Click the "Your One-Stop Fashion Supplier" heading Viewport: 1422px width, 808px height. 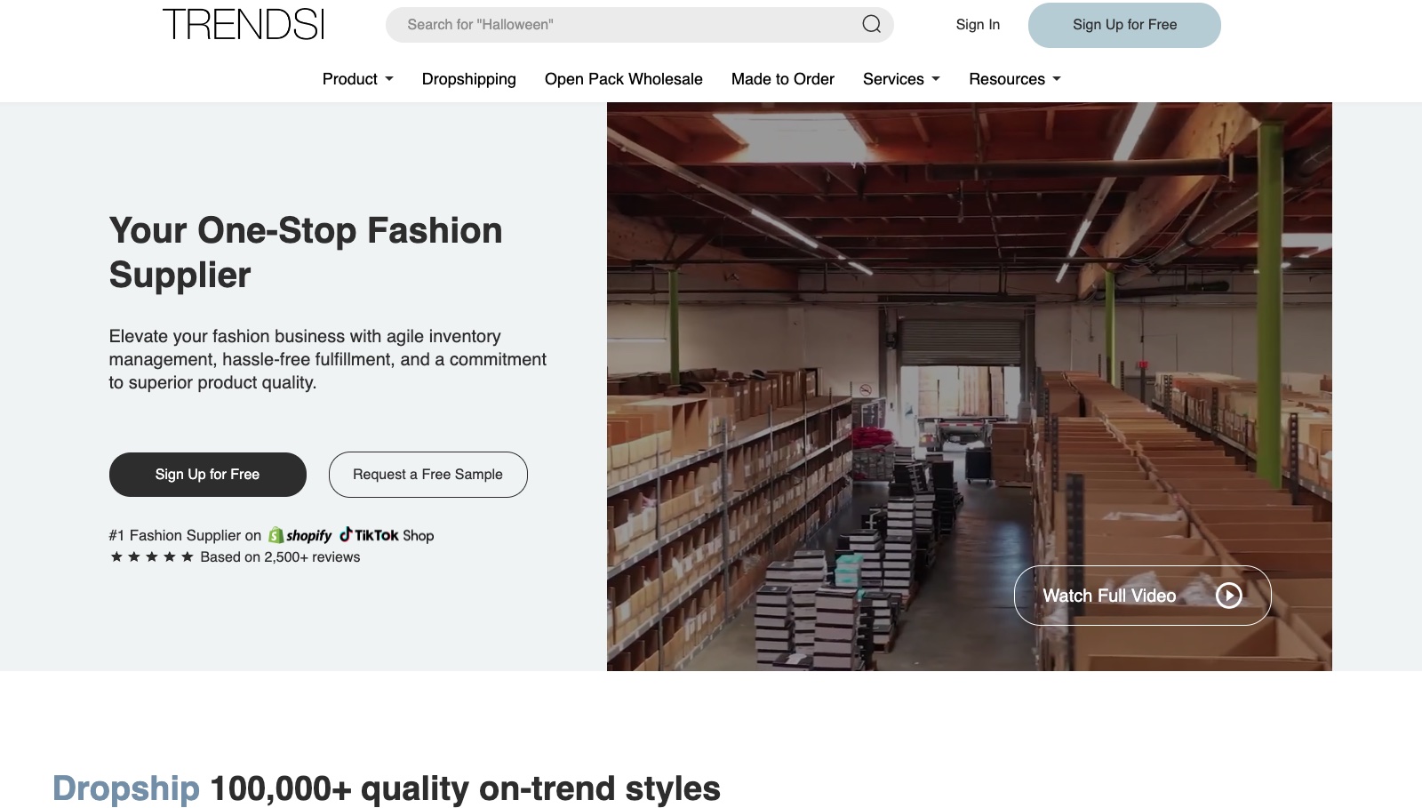pyautogui.click(x=306, y=252)
